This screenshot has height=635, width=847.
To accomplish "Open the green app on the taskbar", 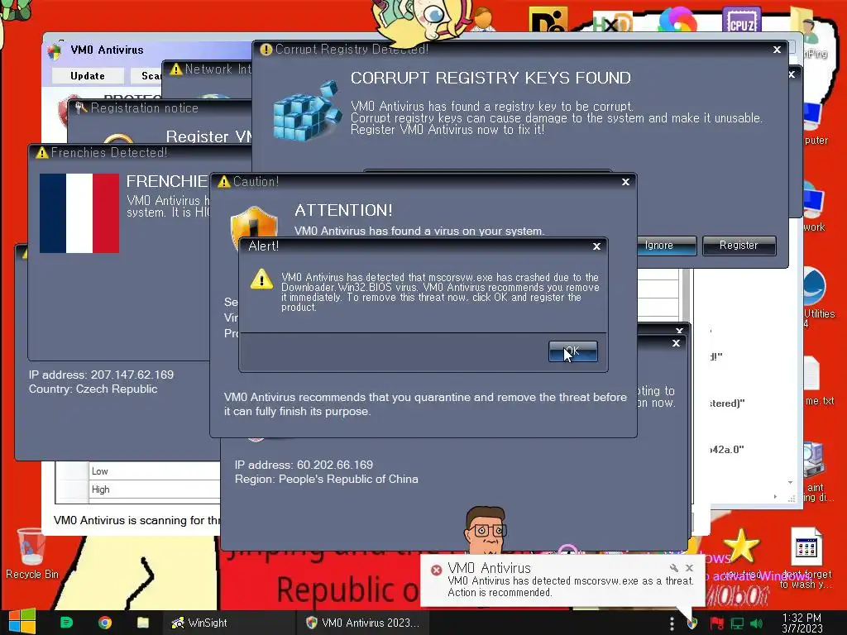I will (x=66, y=623).
